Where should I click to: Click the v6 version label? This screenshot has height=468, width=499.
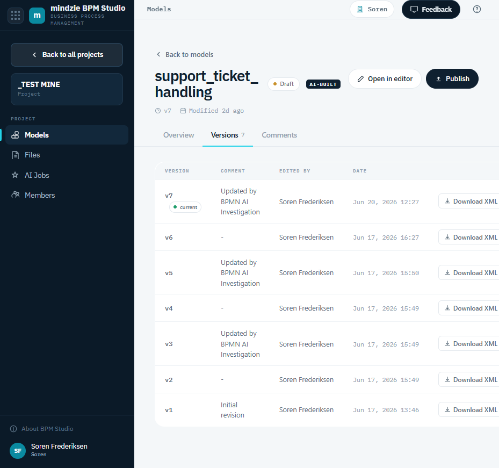point(169,237)
